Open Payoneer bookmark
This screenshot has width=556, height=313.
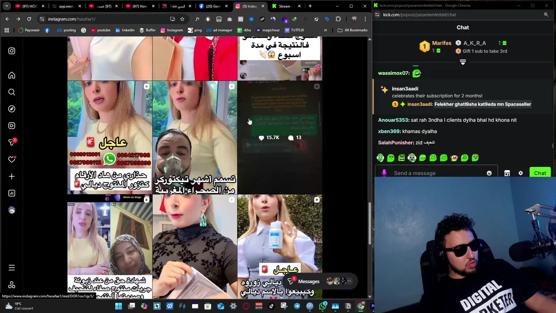pyautogui.click(x=29, y=30)
